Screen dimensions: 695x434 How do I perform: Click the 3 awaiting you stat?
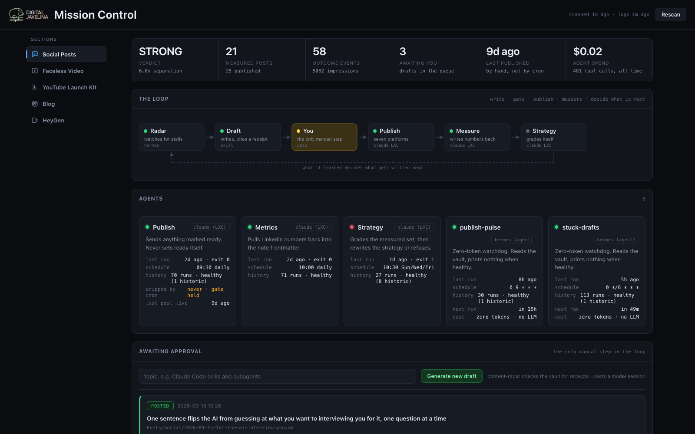click(436, 60)
